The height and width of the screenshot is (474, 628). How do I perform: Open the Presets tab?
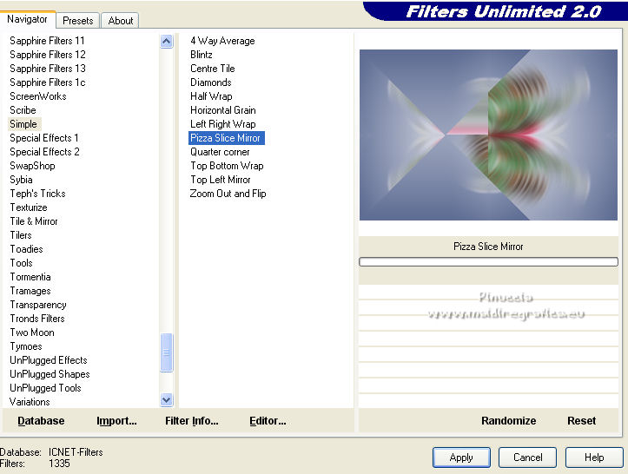77,21
